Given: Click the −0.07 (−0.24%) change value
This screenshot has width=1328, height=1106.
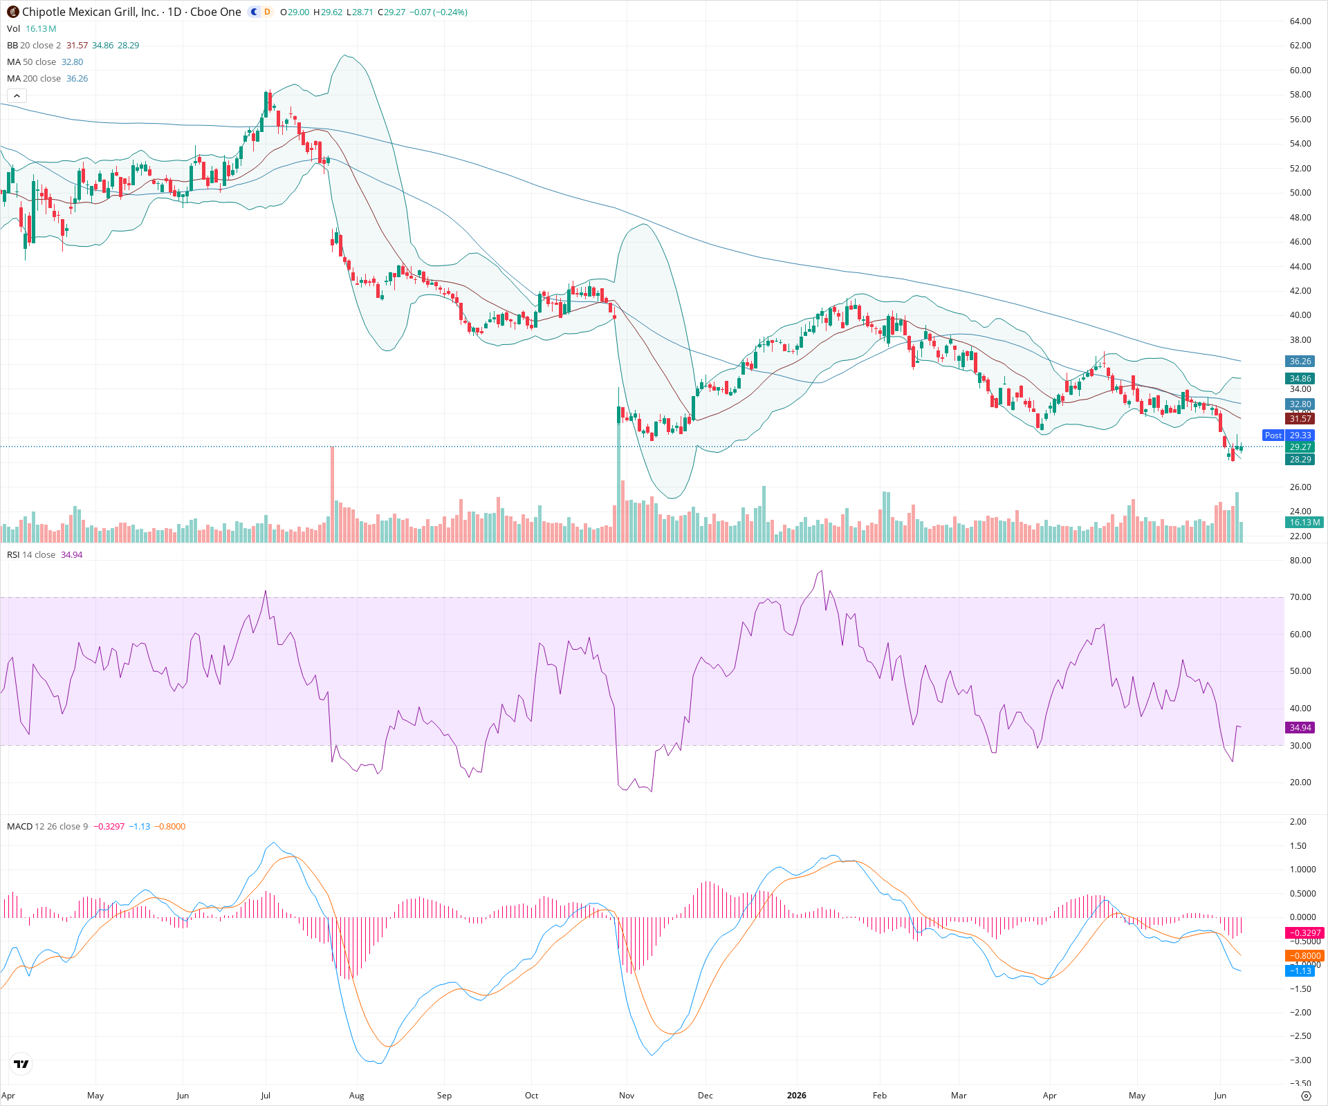Looking at the screenshot, I should 439,12.
